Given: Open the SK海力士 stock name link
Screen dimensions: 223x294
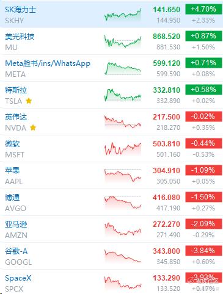Looking at the screenshot, I should click(20, 10).
